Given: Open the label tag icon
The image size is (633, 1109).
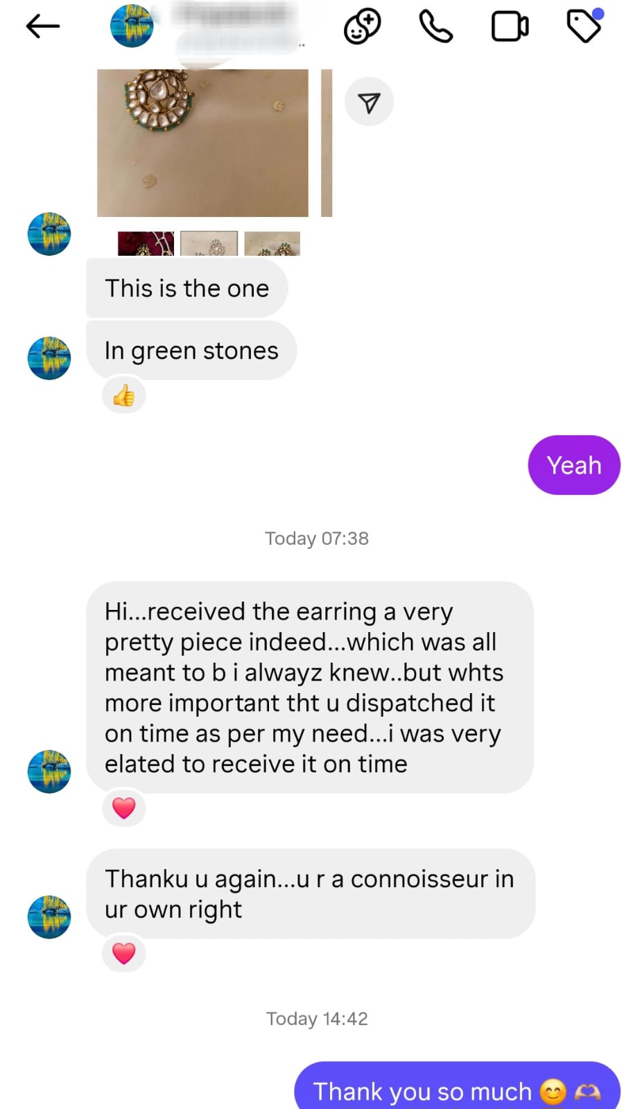Looking at the screenshot, I should point(584,26).
